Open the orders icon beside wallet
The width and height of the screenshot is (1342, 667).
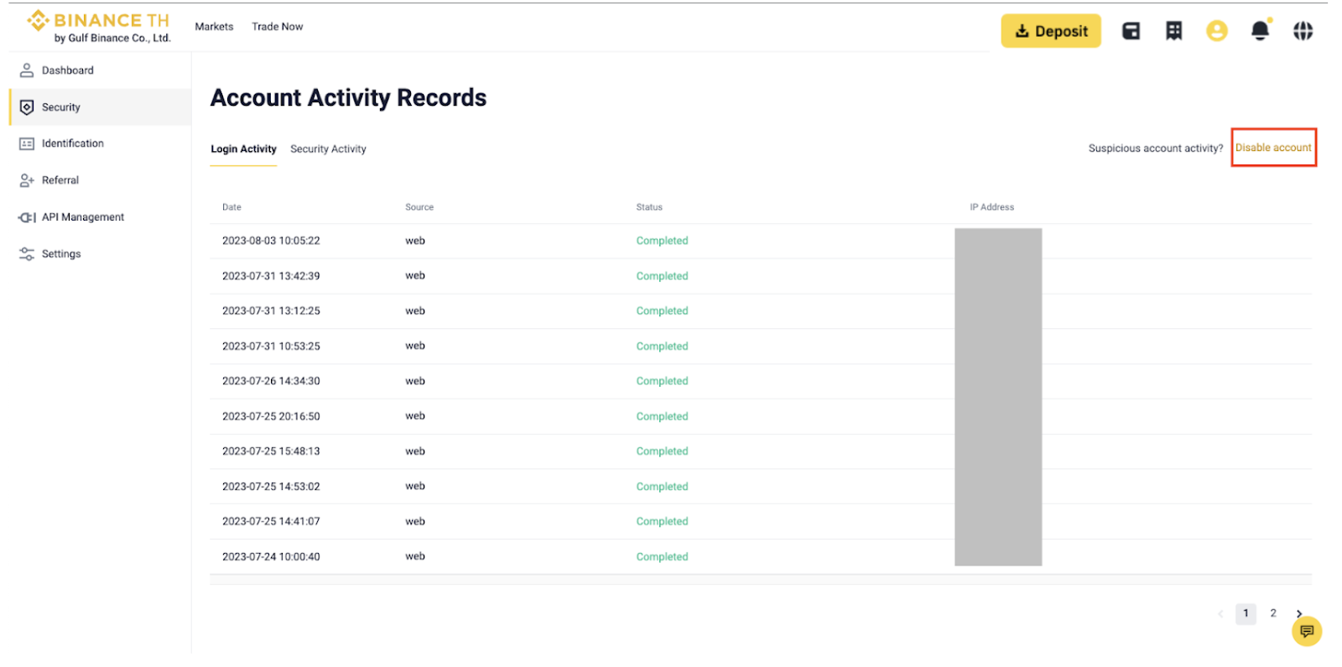(x=1173, y=31)
